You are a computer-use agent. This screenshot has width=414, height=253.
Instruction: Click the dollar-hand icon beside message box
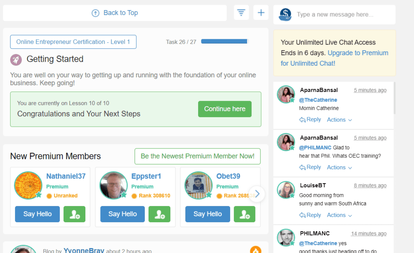point(285,14)
